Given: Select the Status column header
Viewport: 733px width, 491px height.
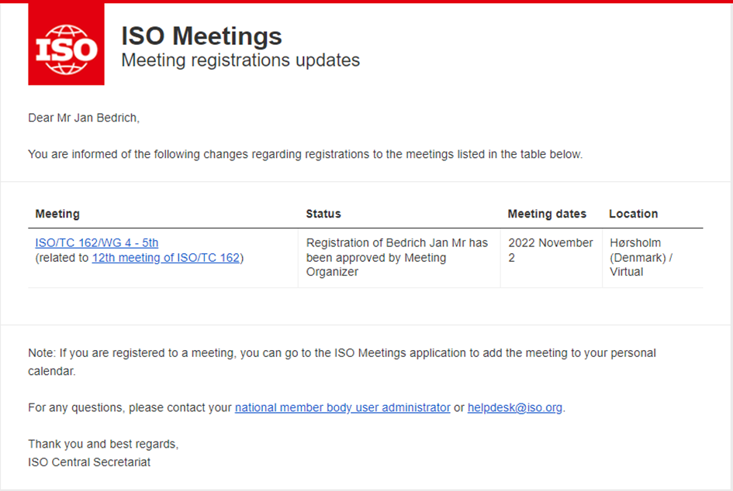Looking at the screenshot, I should click(x=323, y=214).
